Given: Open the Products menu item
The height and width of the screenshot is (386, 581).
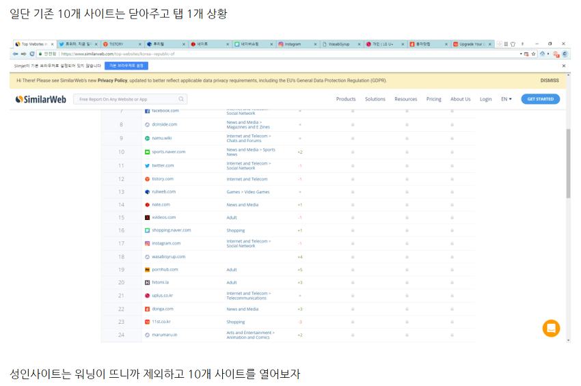Looking at the screenshot, I should pyautogui.click(x=346, y=99).
